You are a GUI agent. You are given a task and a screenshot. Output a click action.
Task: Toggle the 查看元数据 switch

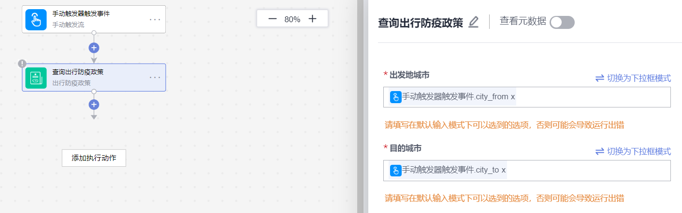tap(562, 22)
